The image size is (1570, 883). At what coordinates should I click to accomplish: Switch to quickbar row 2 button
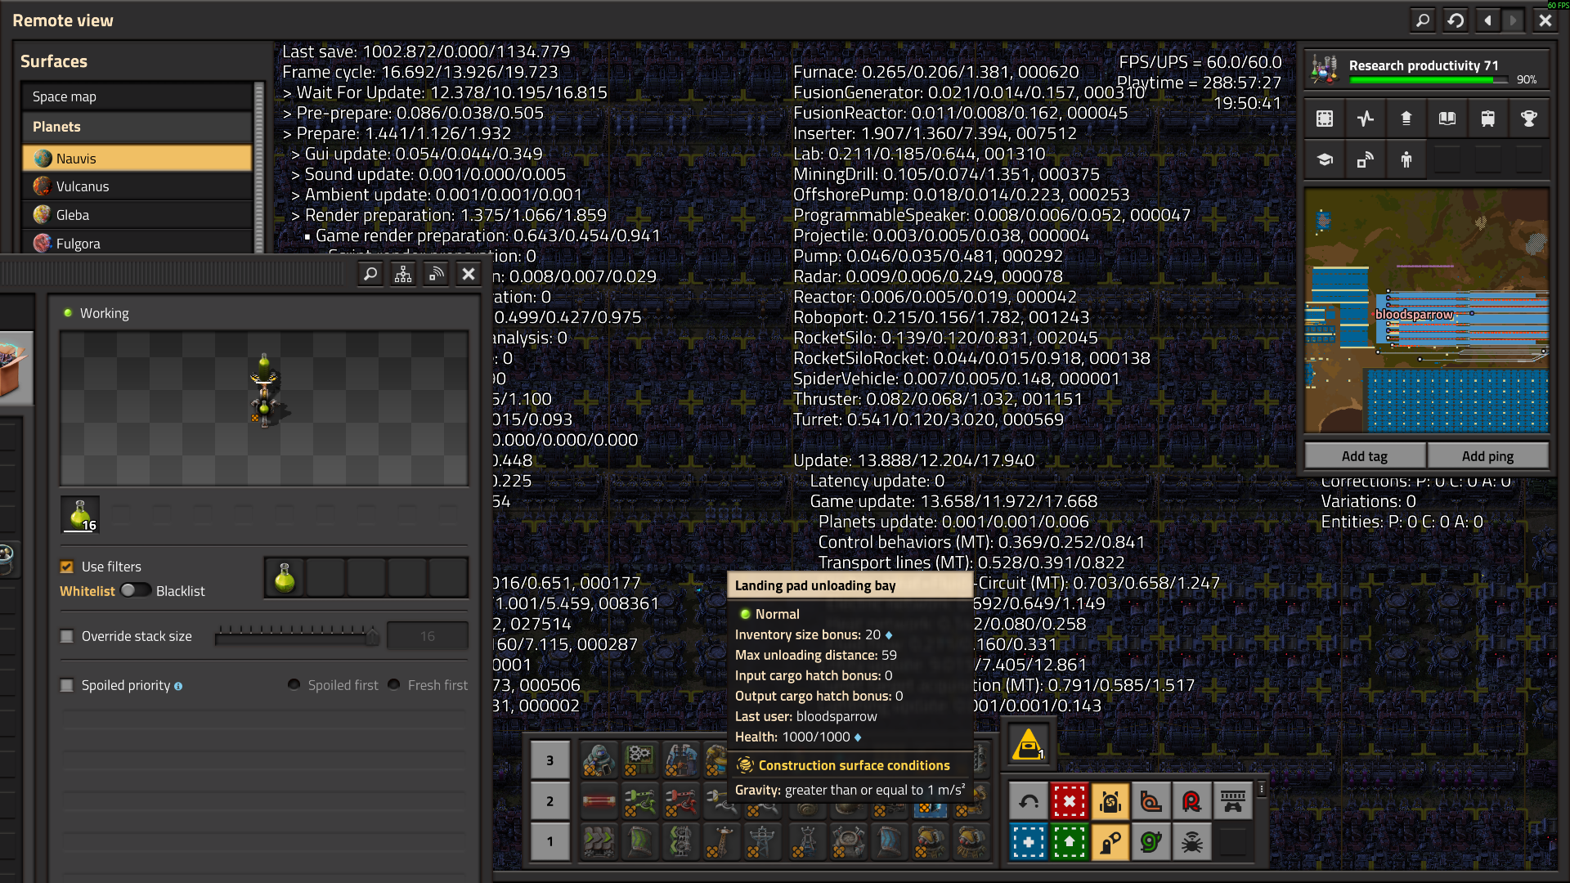coord(549,801)
